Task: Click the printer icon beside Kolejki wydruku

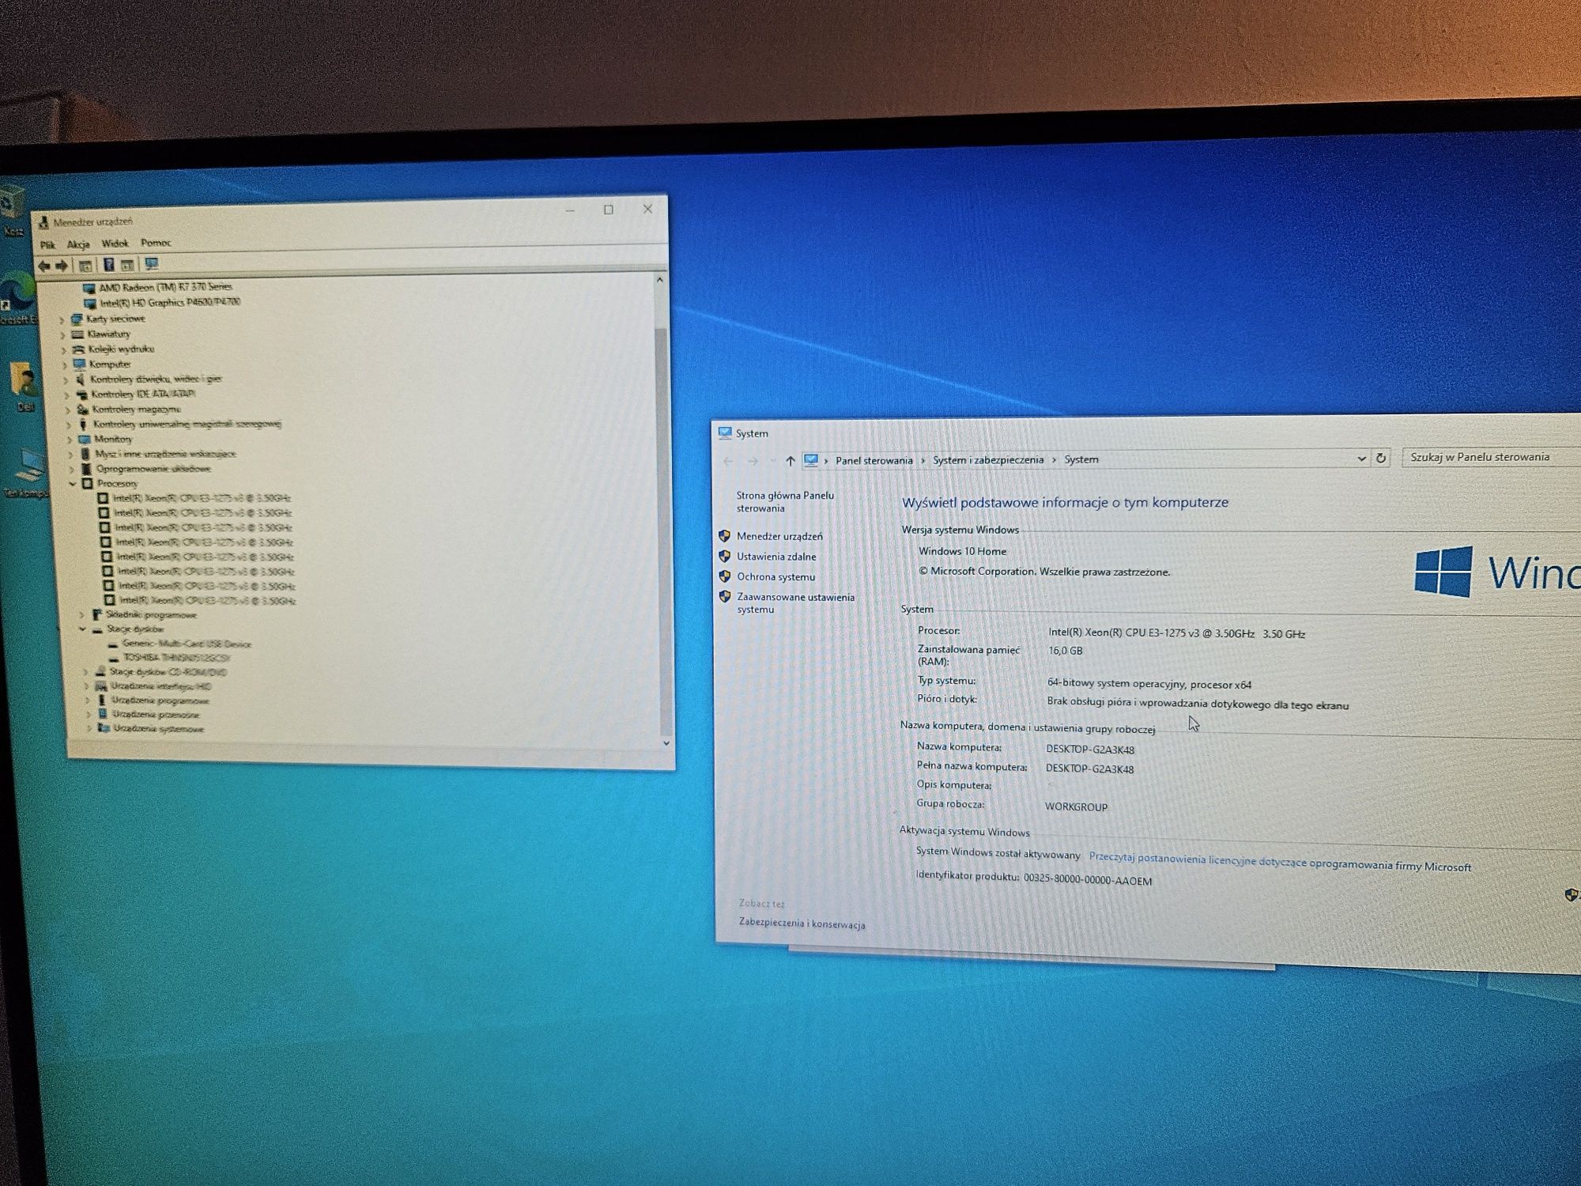Action: pyautogui.click(x=78, y=349)
